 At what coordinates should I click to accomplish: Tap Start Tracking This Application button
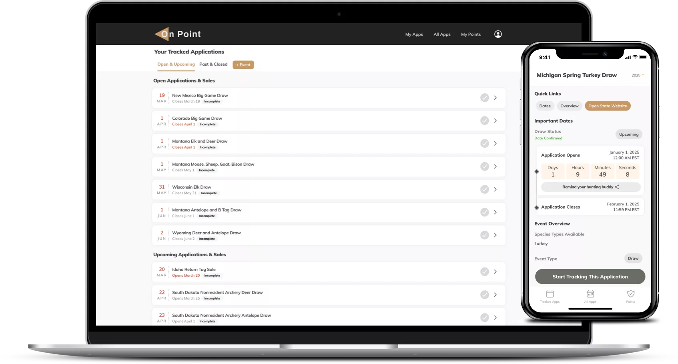[x=590, y=277]
